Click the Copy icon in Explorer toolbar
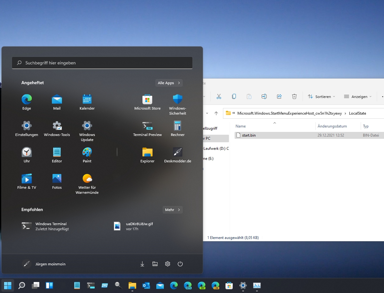 coord(234,96)
